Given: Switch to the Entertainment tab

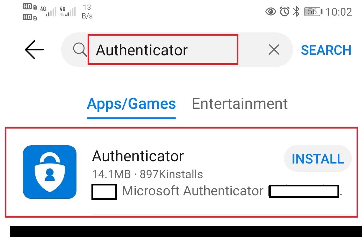Looking at the screenshot, I should pyautogui.click(x=240, y=104).
